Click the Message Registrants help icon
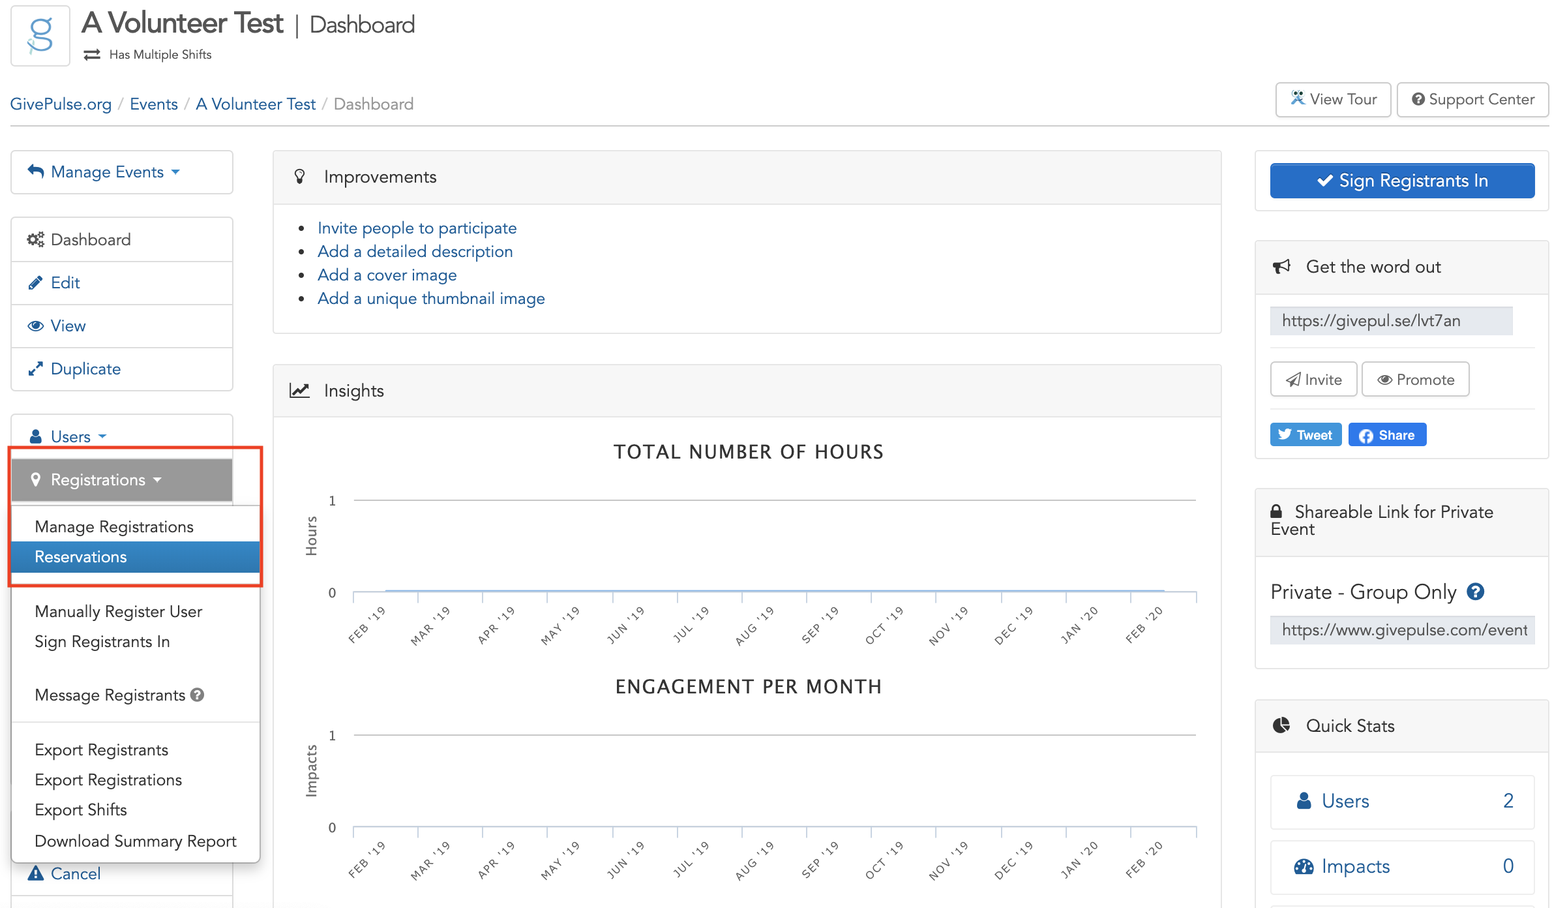1552x908 pixels. (x=198, y=695)
